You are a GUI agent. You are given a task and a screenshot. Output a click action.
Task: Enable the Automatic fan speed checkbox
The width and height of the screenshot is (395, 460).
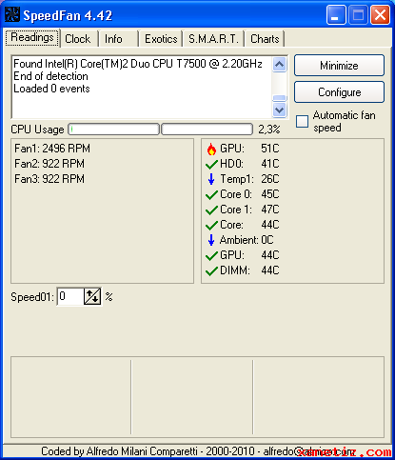[x=302, y=121]
